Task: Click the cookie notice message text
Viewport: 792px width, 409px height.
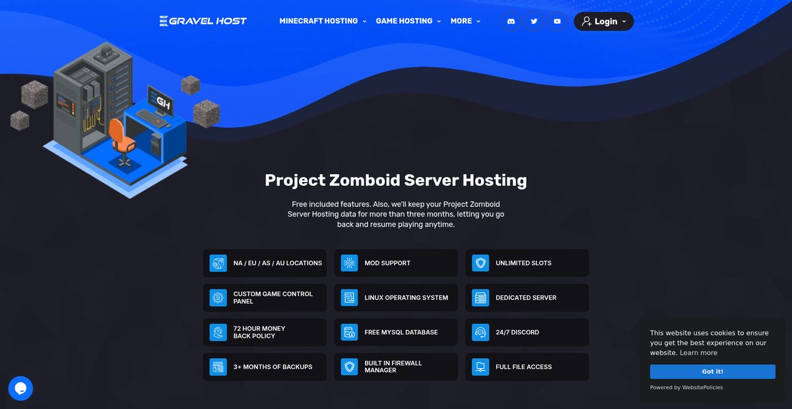Action: (x=709, y=343)
